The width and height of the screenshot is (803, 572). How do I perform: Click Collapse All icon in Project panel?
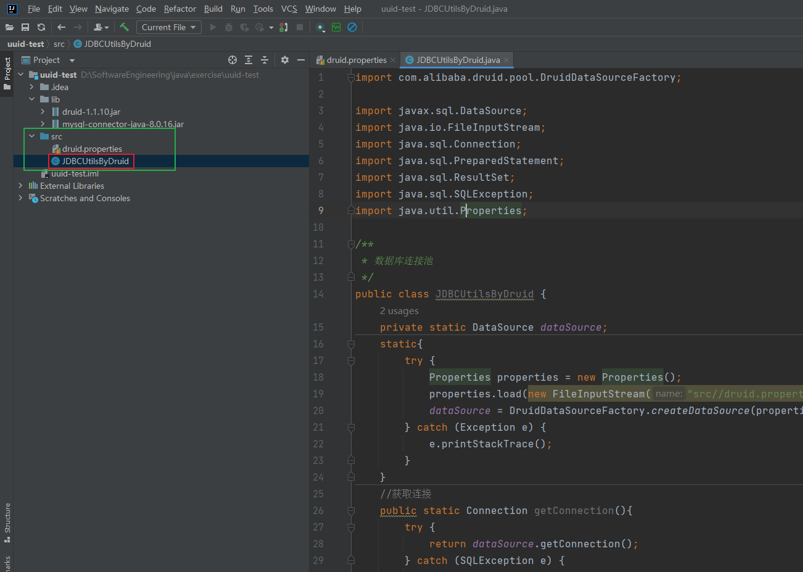[x=265, y=60]
